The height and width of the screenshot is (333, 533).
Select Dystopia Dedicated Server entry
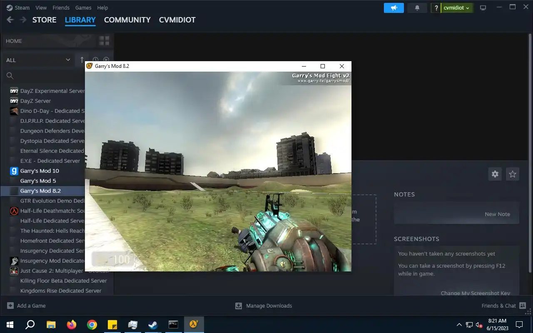(x=47, y=141)
